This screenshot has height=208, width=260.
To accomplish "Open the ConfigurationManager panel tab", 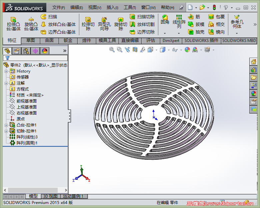I will (x=26, y=51).
